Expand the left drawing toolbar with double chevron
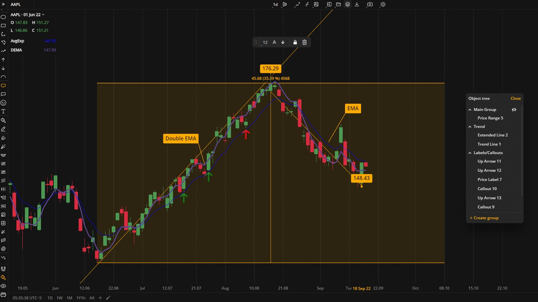Viewport: 538px width, 302px height. coord(3,4)
